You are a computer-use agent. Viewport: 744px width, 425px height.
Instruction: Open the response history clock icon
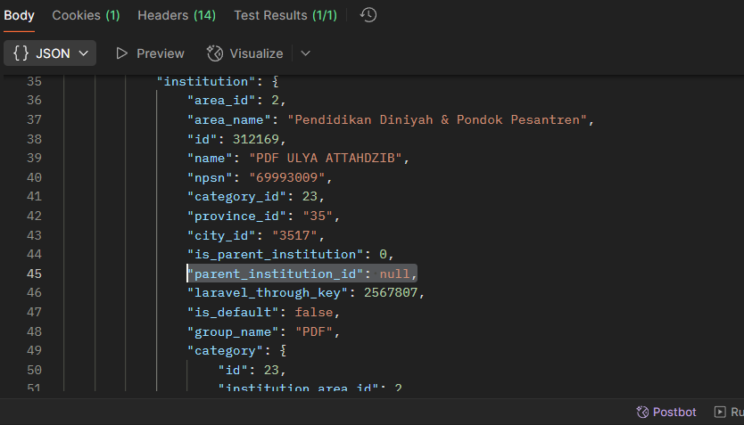pos(368,15)
